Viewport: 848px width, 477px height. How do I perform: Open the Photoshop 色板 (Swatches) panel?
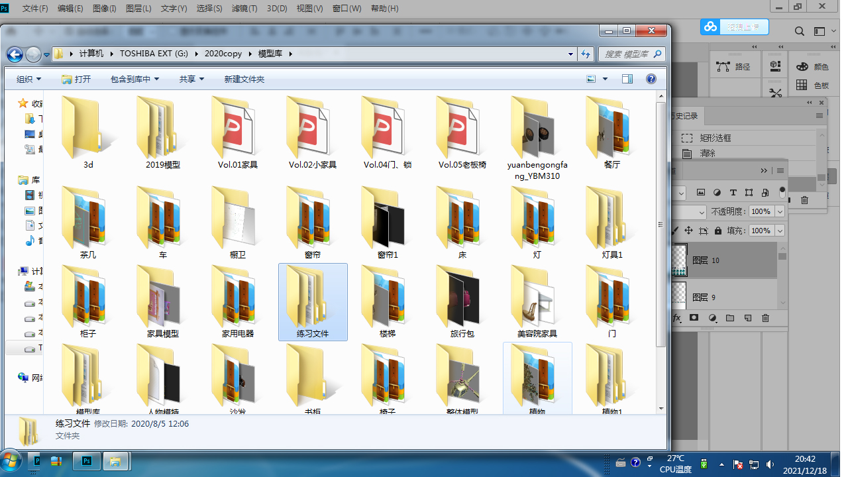(812, 85)
